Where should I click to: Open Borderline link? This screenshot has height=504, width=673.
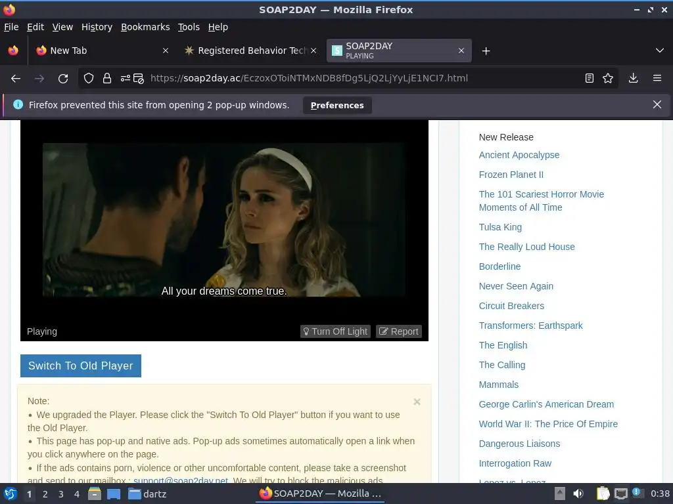coord(499,266)
